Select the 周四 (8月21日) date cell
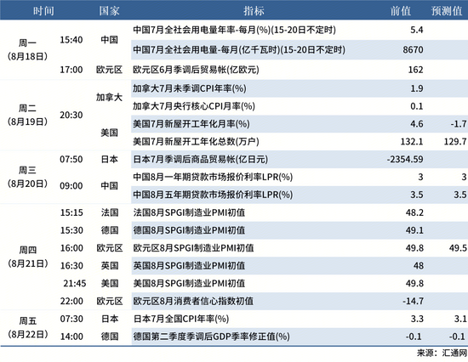 [x=28, y=257]
